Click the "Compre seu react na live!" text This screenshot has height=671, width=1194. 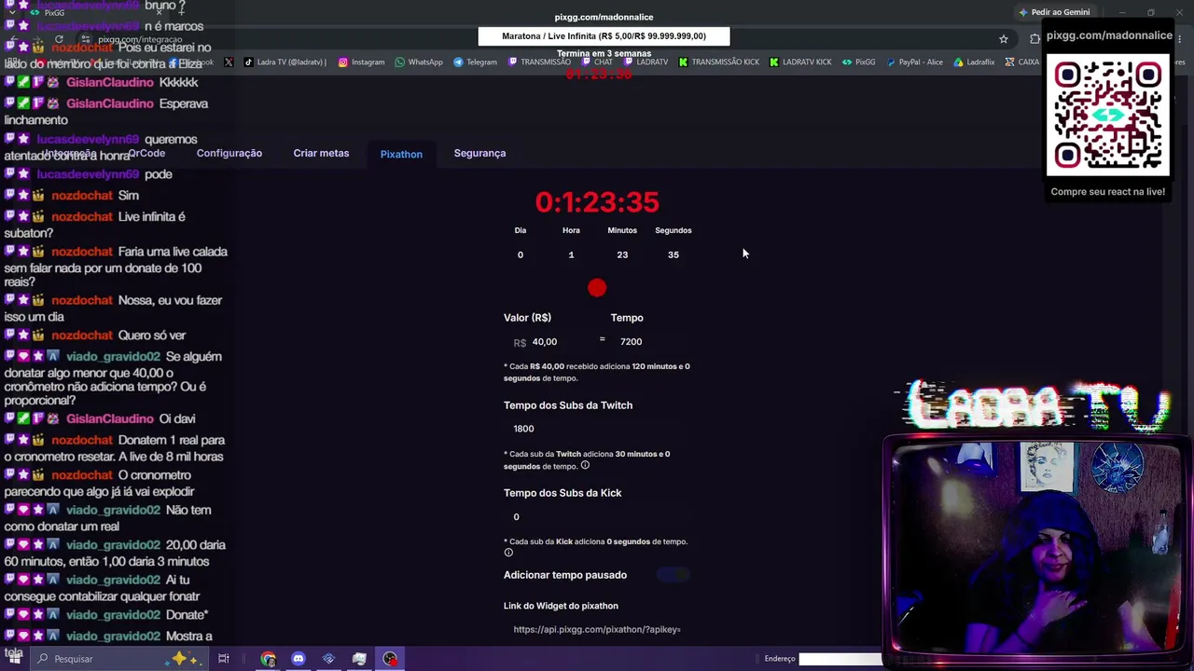pos(1108,192)
